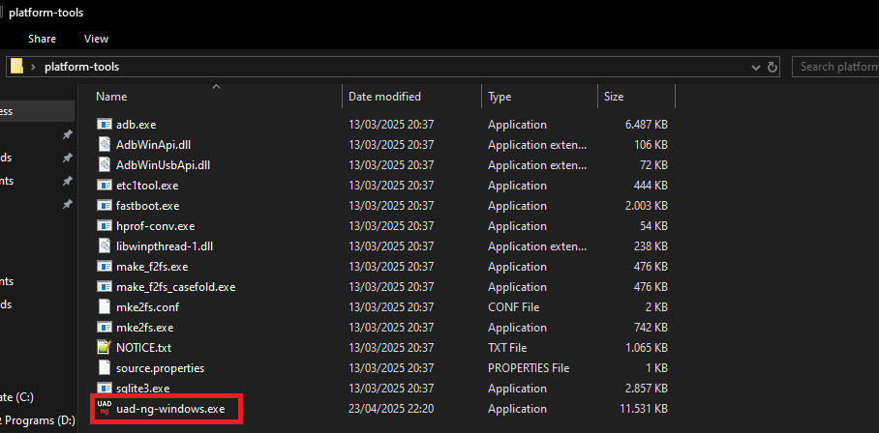The width and height of the screenshot is (879, 433).
Task: Open the address bar history dropdown
Action: [756, 67]
